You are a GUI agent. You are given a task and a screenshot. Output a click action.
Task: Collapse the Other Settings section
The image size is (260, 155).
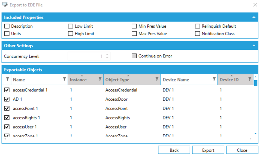tap(254, 46)
